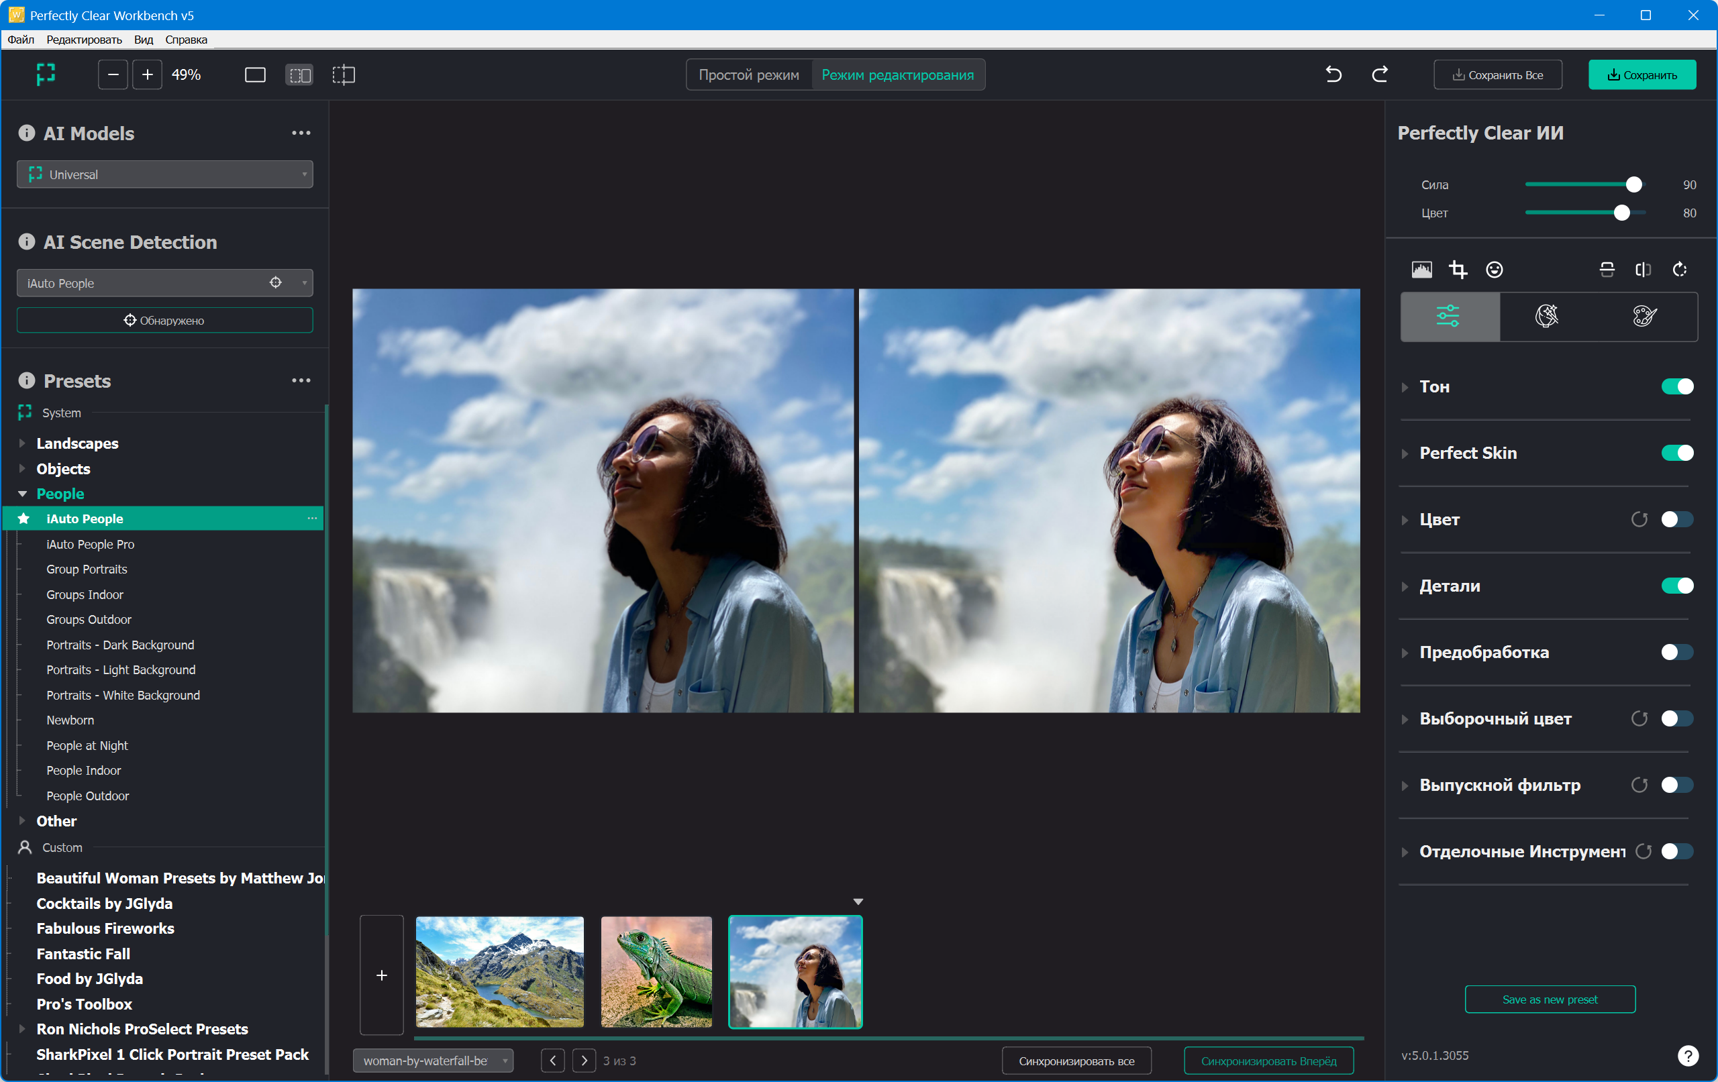Viewport: 1718px width, 1082px height.
Task: Turn on the Предобработка toggle
Action: [x=1676, y=652]
